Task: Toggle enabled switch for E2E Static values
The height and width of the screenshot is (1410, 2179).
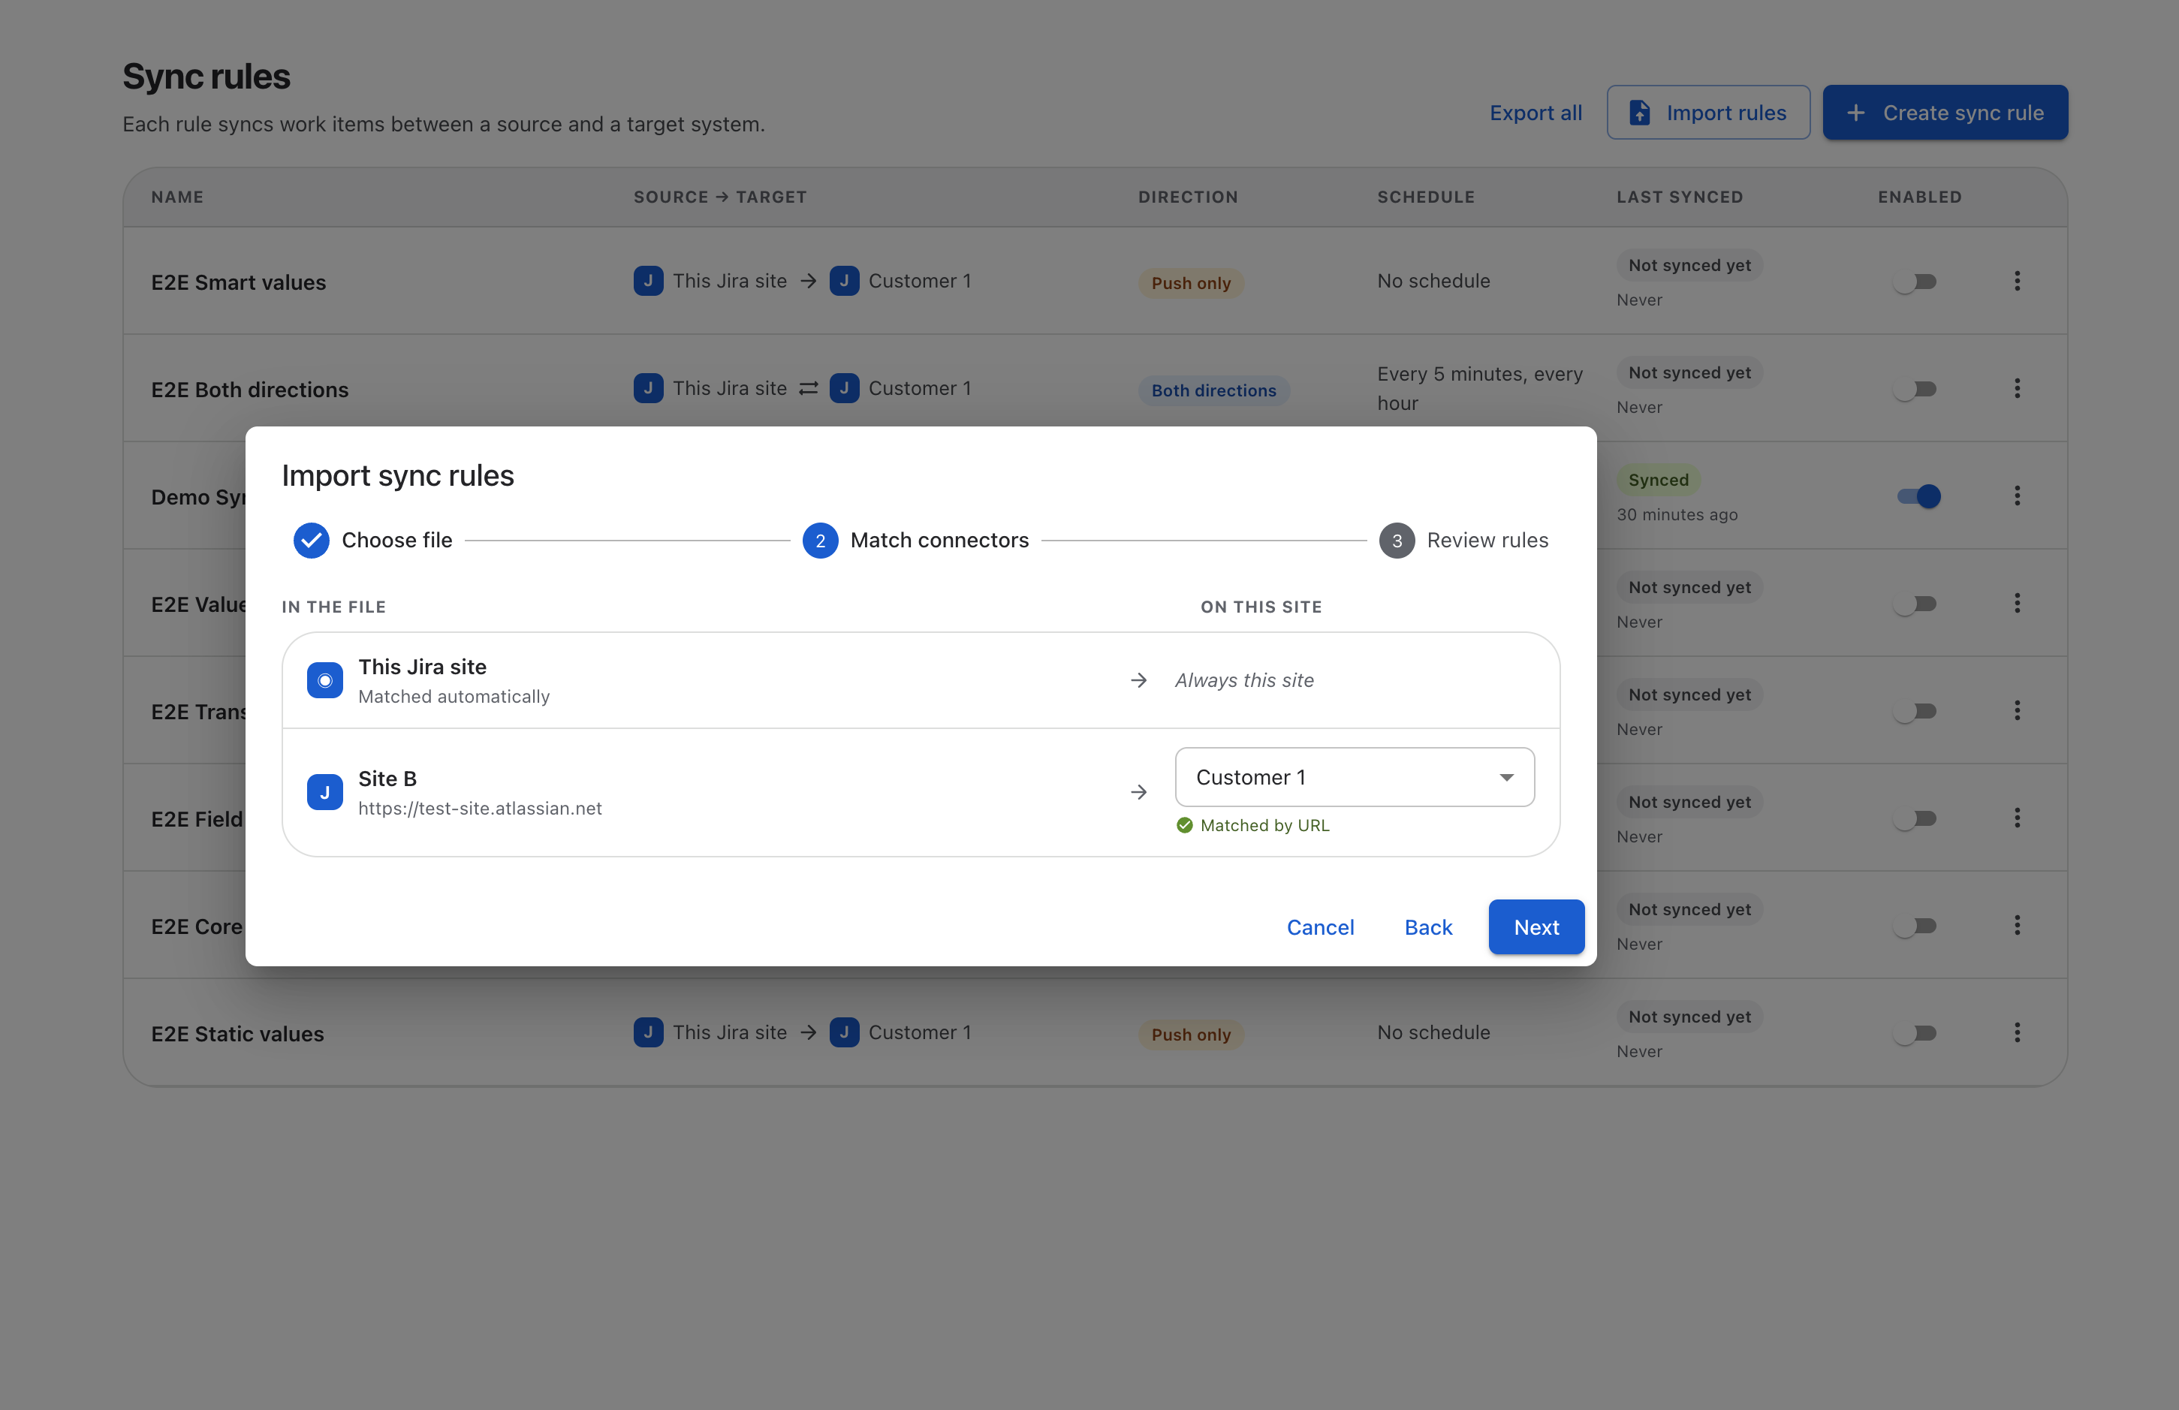Action: coord(1916,1033)
